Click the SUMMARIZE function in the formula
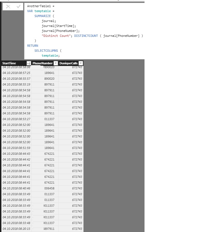Screen dimensions: 211x232 click(x=43, y=16)
